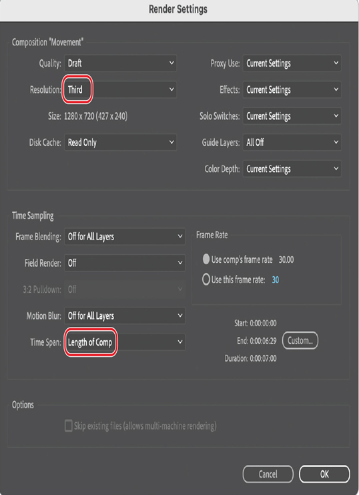Toggle Skip existing files checkbox
The height and width of the screenshot is (495, 359).
[x=69, y=426]
